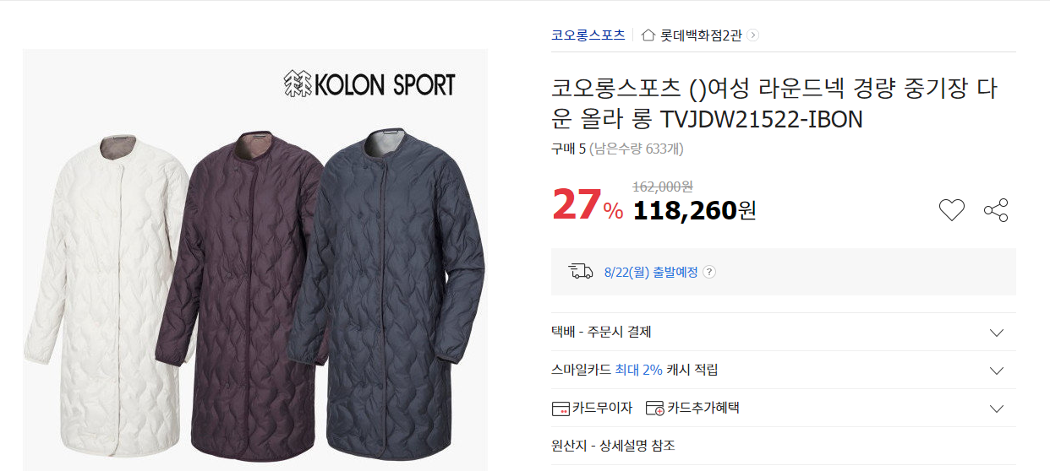Select the product title TVJDW21522-IBON
1050x471 pixels.
(773, 104)
